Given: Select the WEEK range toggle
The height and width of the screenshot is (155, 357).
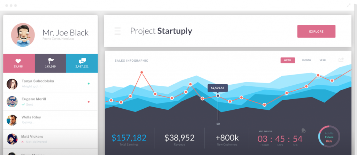Looking at the screenshot, I should pyautogui.click(x=288, y=60).
